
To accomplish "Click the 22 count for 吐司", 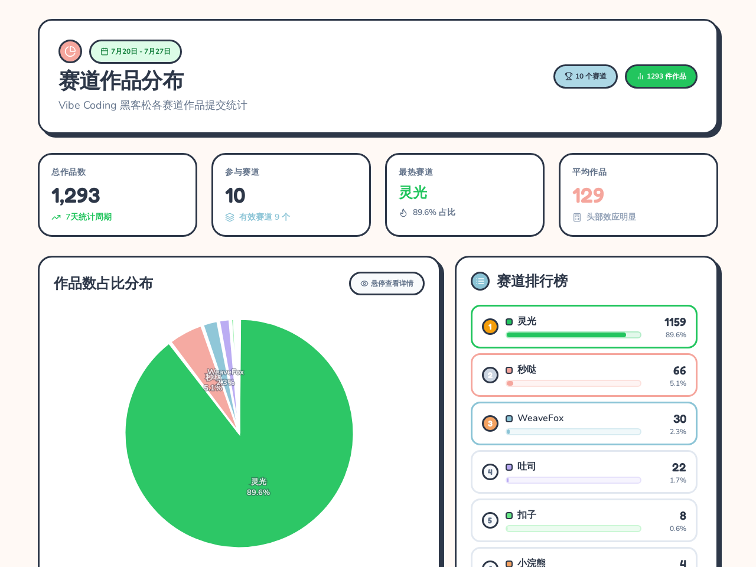I will point(679,467).
